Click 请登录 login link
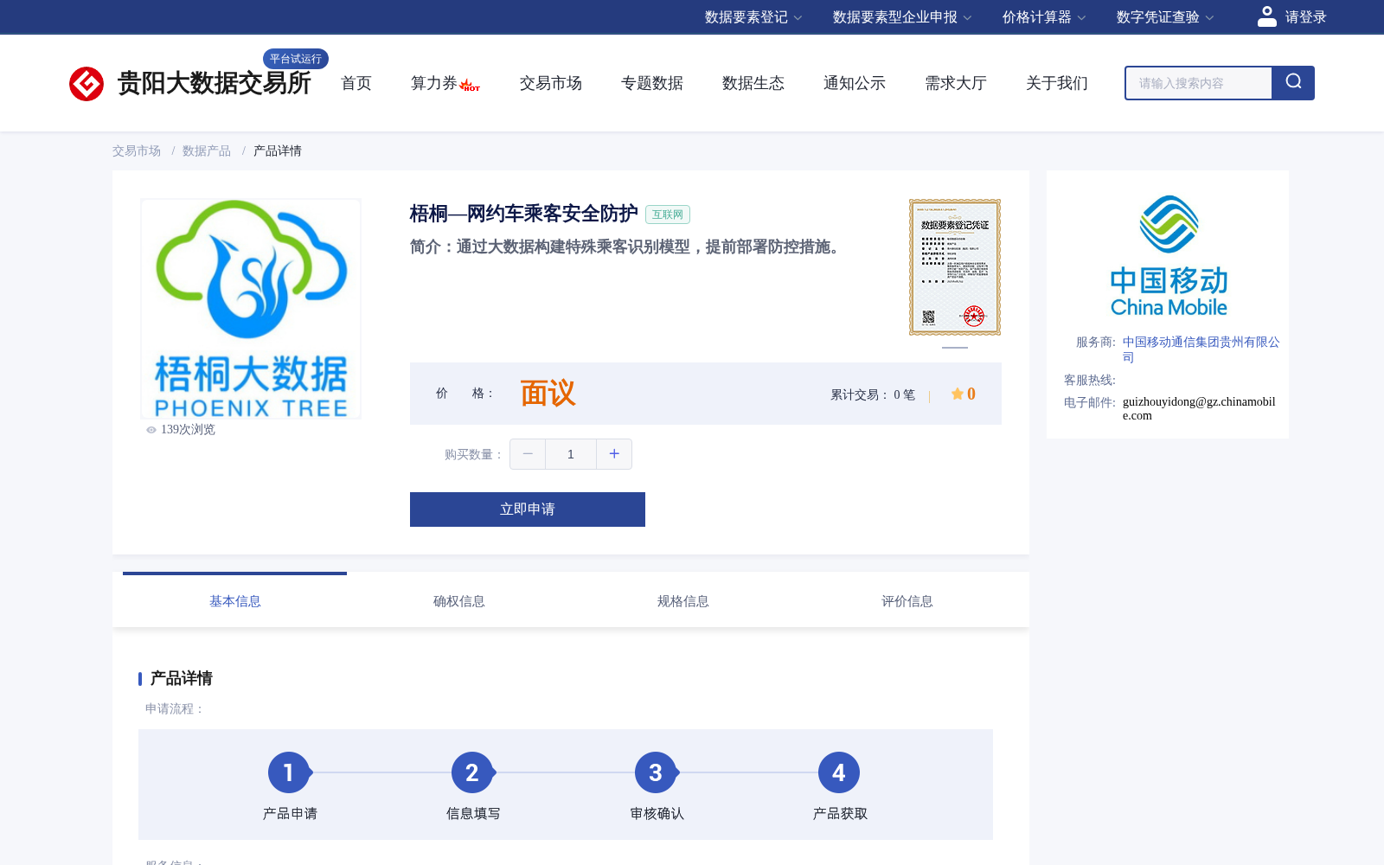This screenshot has width=1384, height=865. 1305,17
